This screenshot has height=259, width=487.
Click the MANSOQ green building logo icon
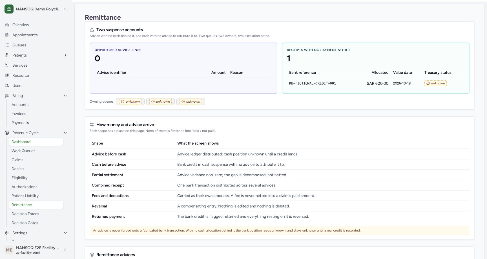coord(9,9)
